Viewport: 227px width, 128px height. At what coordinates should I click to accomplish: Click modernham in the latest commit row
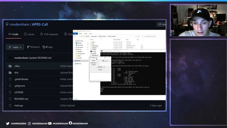(x=21, y=58)
